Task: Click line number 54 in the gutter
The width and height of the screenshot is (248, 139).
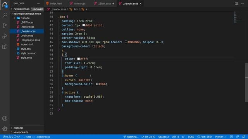Action: pyautogui.click(x=51, y=76)
